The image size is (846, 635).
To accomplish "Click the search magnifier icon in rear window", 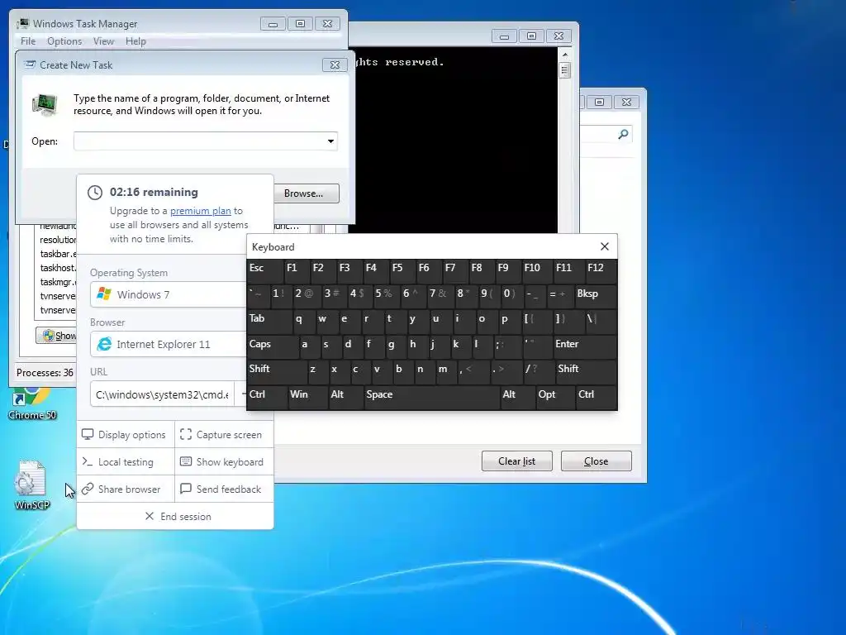I will click(x=623, y=134).
